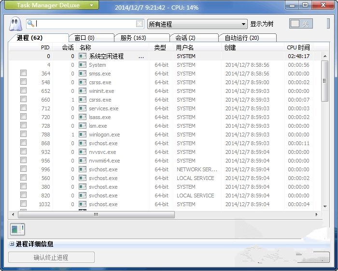Select the NETWORK SER... user name cell
338x271 pixels.
click(x=197, y=169)
